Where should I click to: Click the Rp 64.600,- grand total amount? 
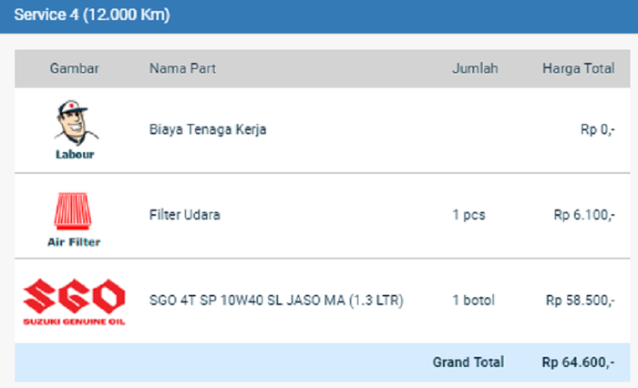click(x=578, y=362)
